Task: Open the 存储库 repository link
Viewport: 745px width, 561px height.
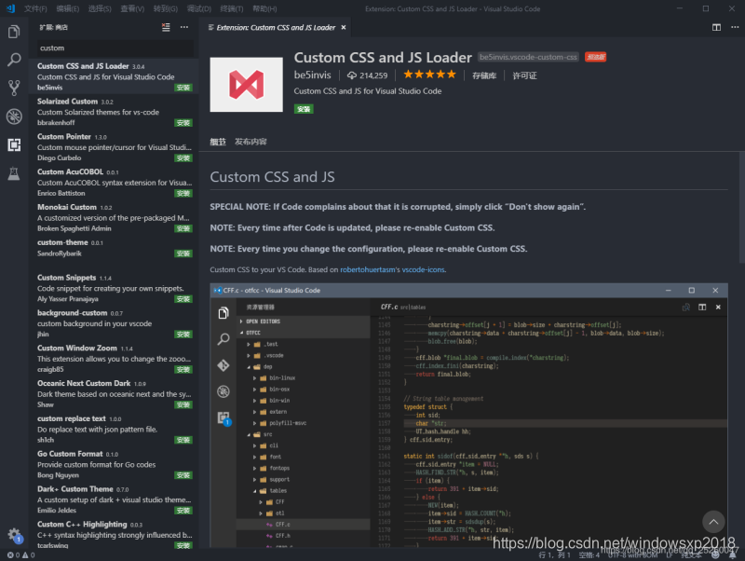Action: (x=484, y=75)
